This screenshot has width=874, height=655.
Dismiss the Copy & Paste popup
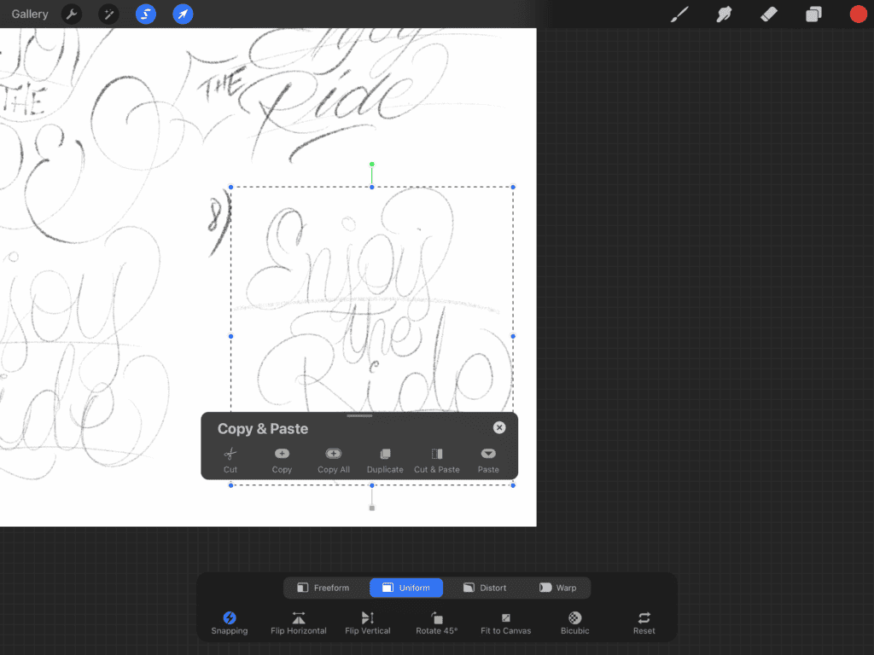tap(498, 427)
